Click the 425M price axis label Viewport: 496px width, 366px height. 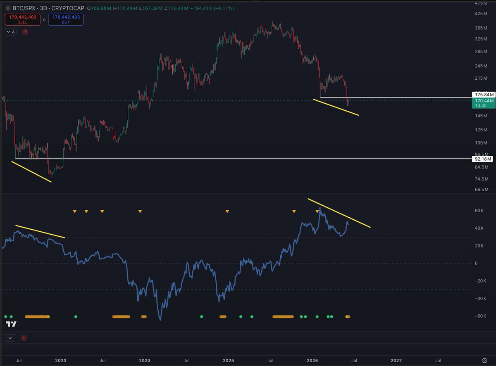tap(482, 14)
